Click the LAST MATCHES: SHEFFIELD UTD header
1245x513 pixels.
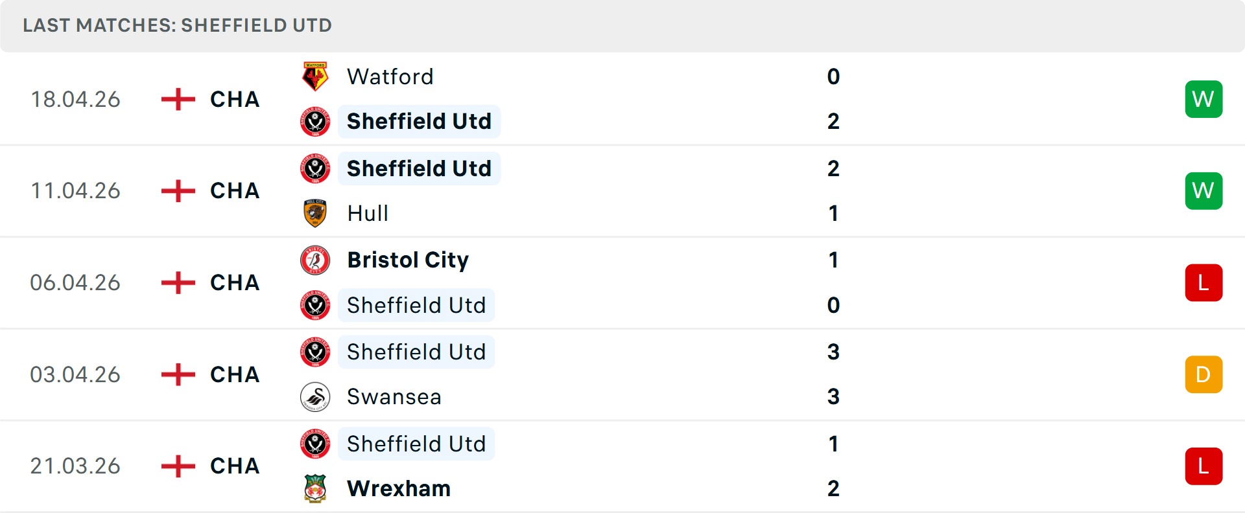[176, 25]
